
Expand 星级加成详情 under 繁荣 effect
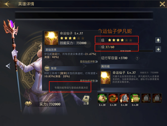coord(89,81)
